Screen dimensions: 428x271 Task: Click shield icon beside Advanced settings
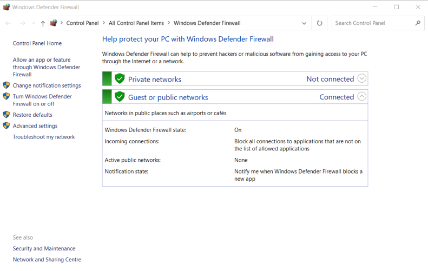point(6,125)
